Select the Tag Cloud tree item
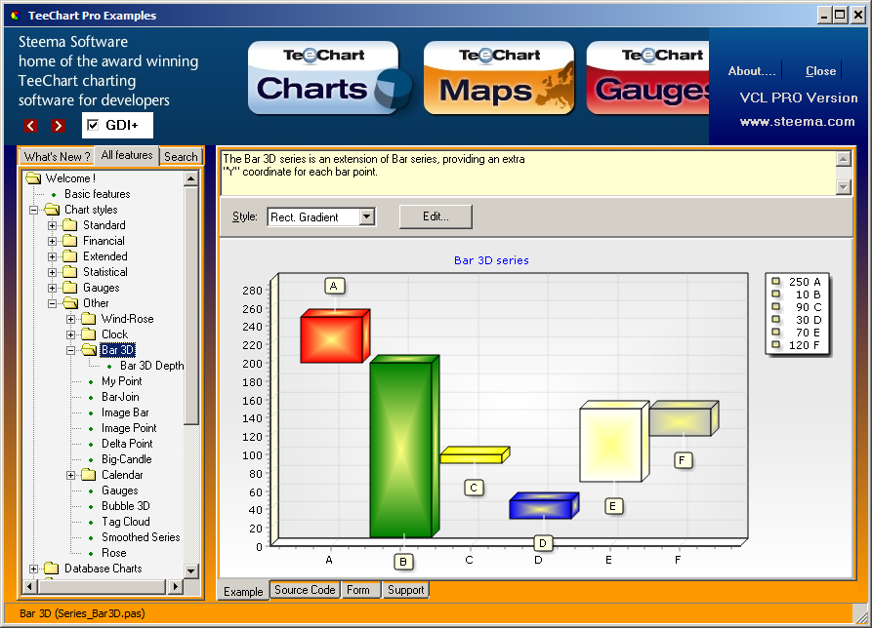This screenshot has width=872, height=628. 126,522
